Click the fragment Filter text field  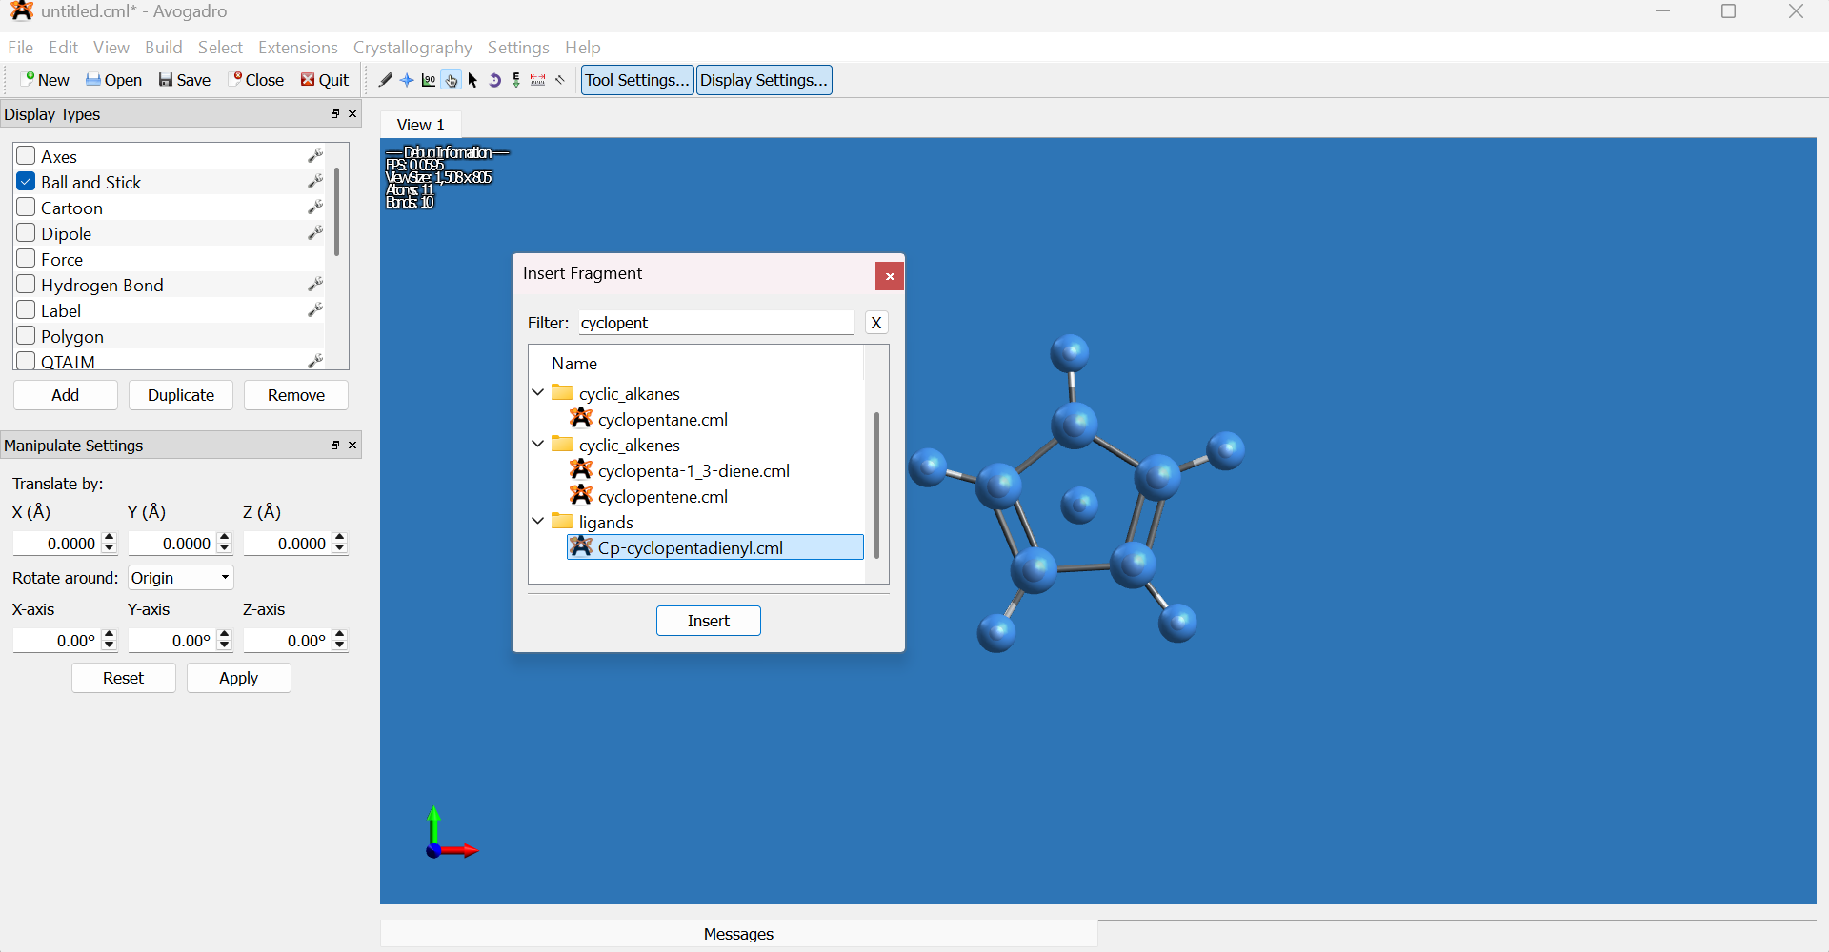point(716,323)
